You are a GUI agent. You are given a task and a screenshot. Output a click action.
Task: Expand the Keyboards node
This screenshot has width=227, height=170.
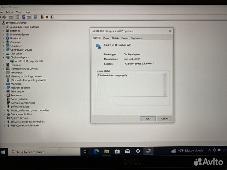(x=4, y=73)
